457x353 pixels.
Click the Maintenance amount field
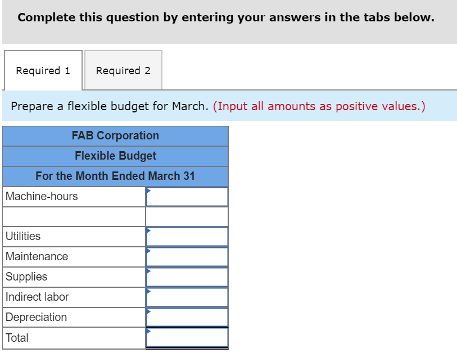point(188,256)
